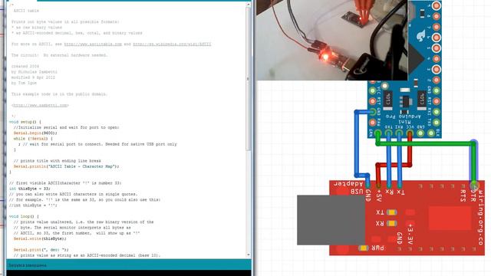
Task: Click the RX LED on the USB adapter
Action: click(392, 223)
